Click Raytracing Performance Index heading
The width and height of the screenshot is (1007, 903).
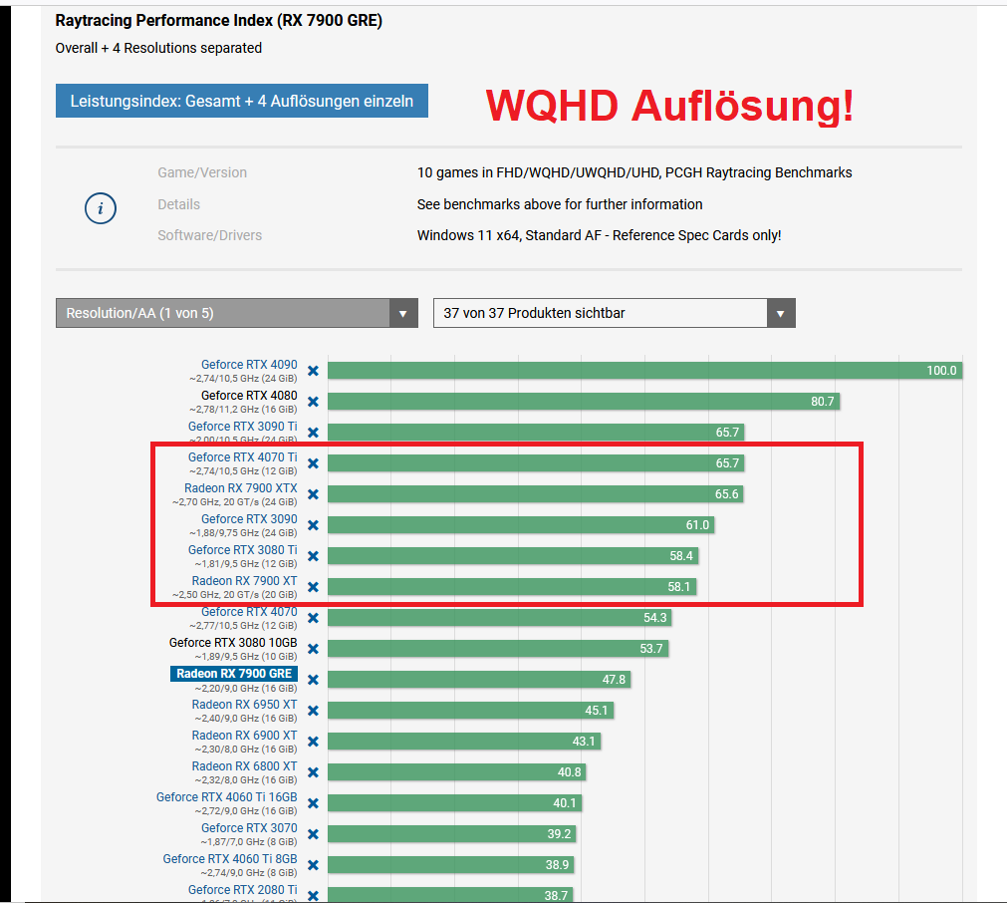(x=218, y=21)
